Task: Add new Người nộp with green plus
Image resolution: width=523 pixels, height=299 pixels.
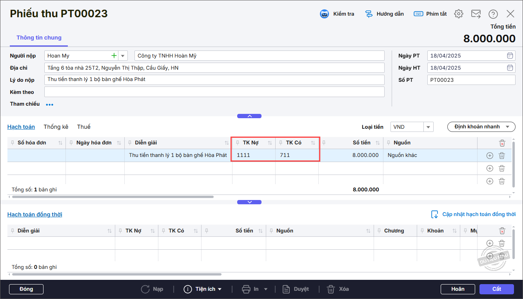Action: (x=114, y=56)
